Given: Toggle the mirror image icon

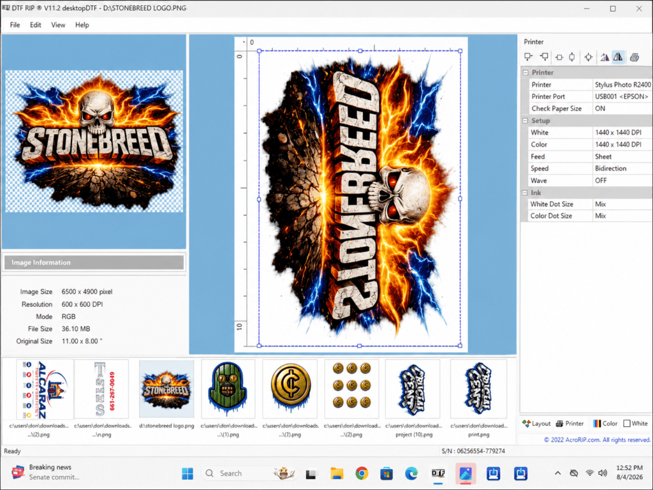Looking at the screenshot, I should [x=619, y=57].
